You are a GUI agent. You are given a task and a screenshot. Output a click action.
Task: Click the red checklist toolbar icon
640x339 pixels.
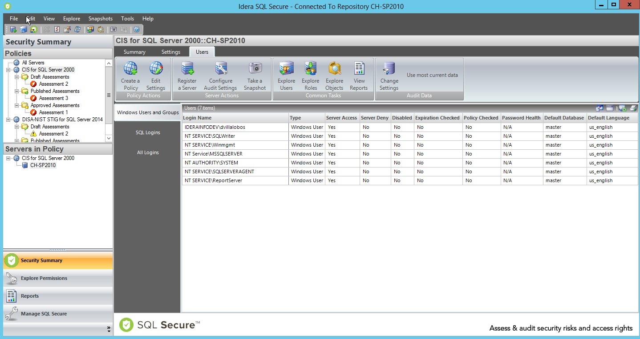(57, 30)
